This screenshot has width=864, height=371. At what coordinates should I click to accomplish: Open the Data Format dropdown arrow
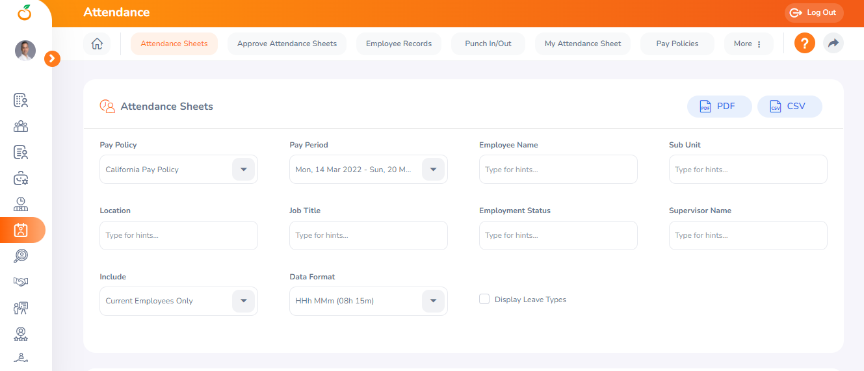[434, 301]
